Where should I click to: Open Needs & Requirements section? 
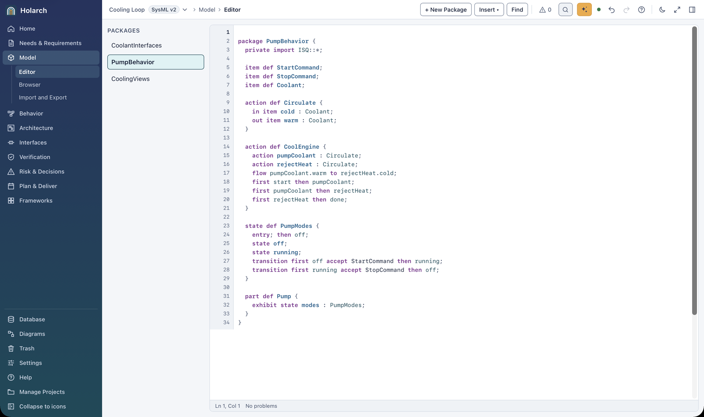(x=51, y=43)
